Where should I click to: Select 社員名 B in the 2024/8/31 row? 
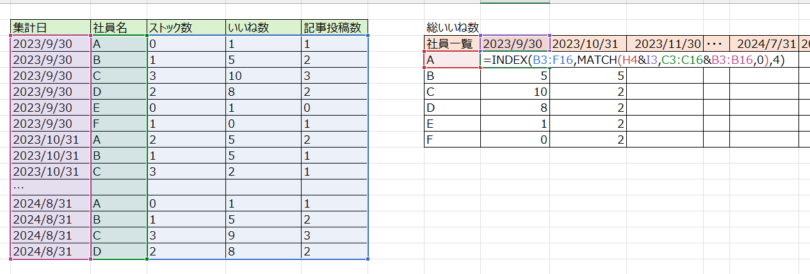[118, 220]
